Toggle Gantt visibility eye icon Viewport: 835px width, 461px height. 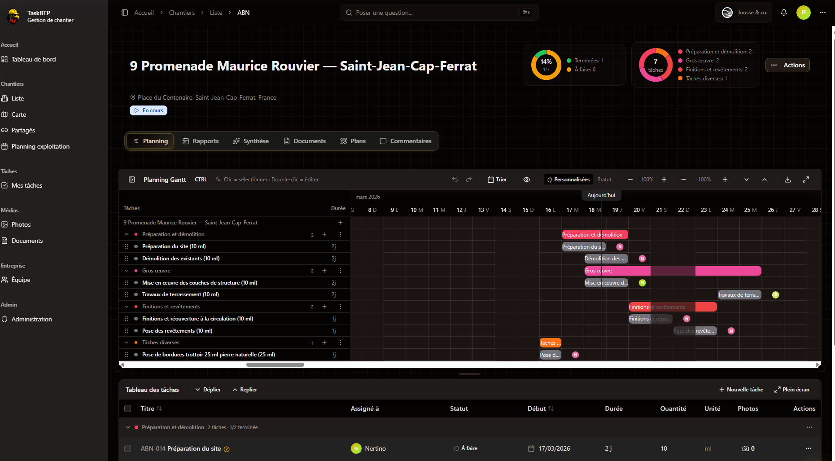(527, 180)
